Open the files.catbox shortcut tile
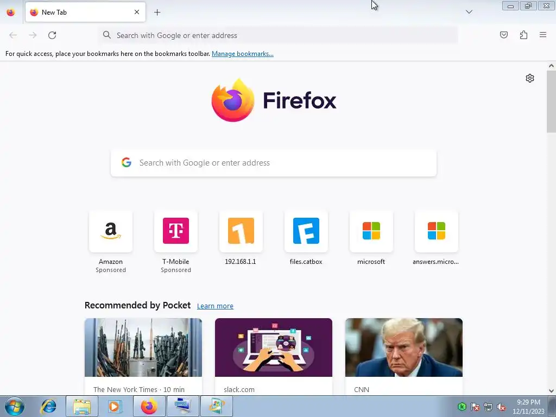 306,231
